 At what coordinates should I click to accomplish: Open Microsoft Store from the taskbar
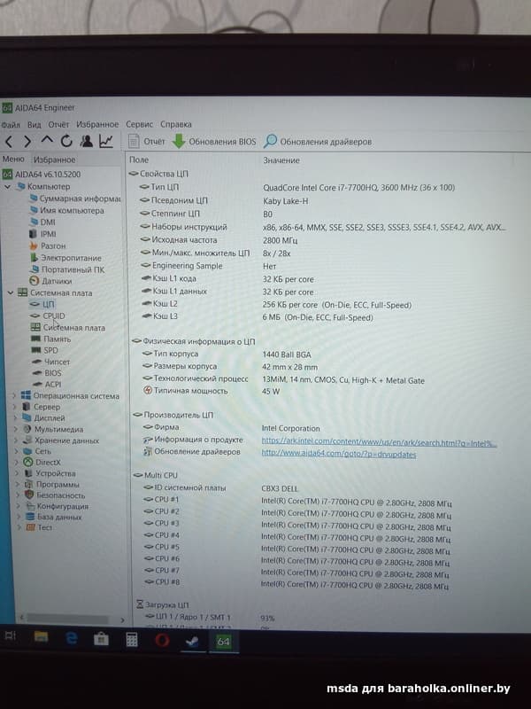(x=101, y=638)
